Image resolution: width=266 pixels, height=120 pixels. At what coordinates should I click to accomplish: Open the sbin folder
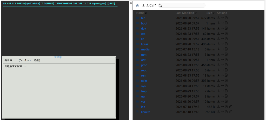point(144,81)
